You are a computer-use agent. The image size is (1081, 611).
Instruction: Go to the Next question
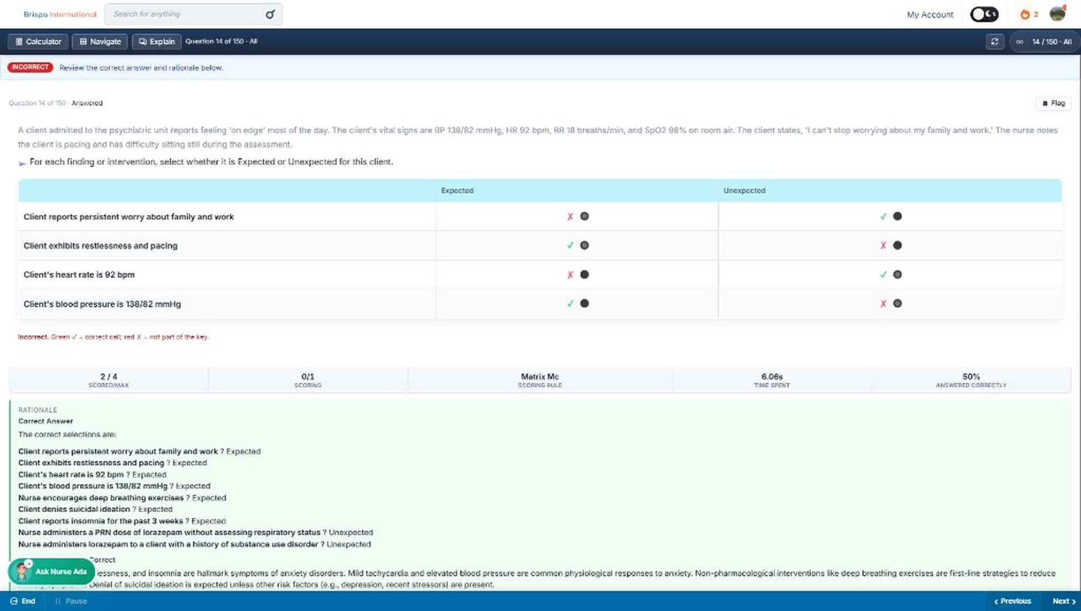[x=1063, y=601]
